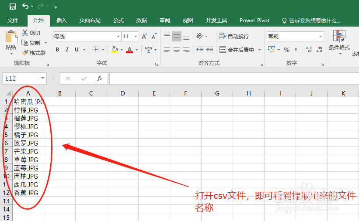
Task: Switch to the 审阅 ribbon tab
Action: pyautogui.click(x=165, y=20)
